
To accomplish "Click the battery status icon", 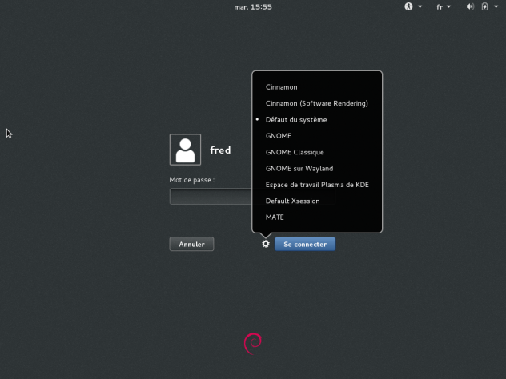I will click(484, 6).
